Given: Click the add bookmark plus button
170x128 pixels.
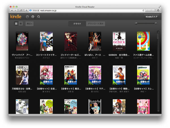Looking at the screenshot, I should (26, 10).
